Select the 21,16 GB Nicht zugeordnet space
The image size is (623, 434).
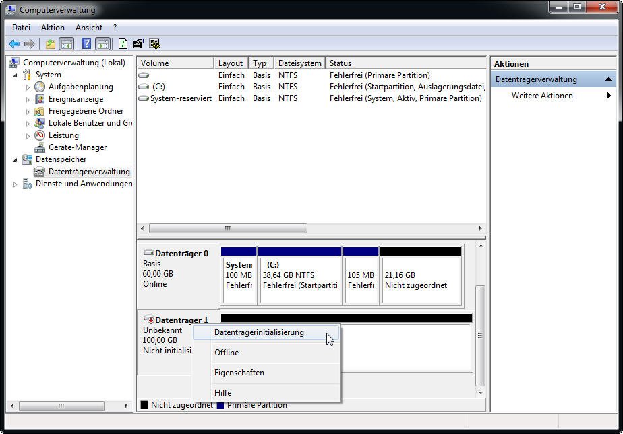[x=421, y=276]
